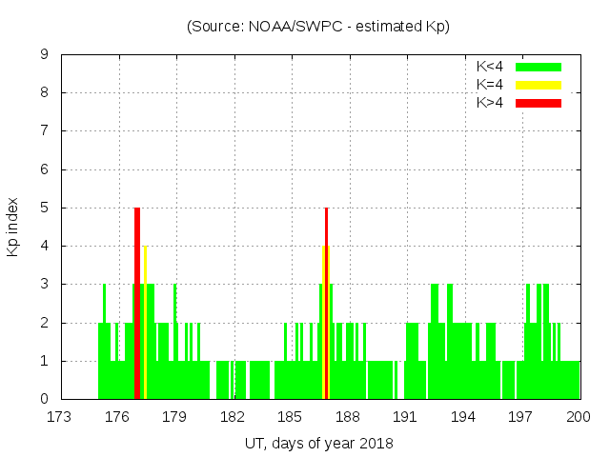The height and width of the screenshot is (457, 610).
Task: Select the red Kp 5 bar near day 177
Action: [x=137, y=303]
